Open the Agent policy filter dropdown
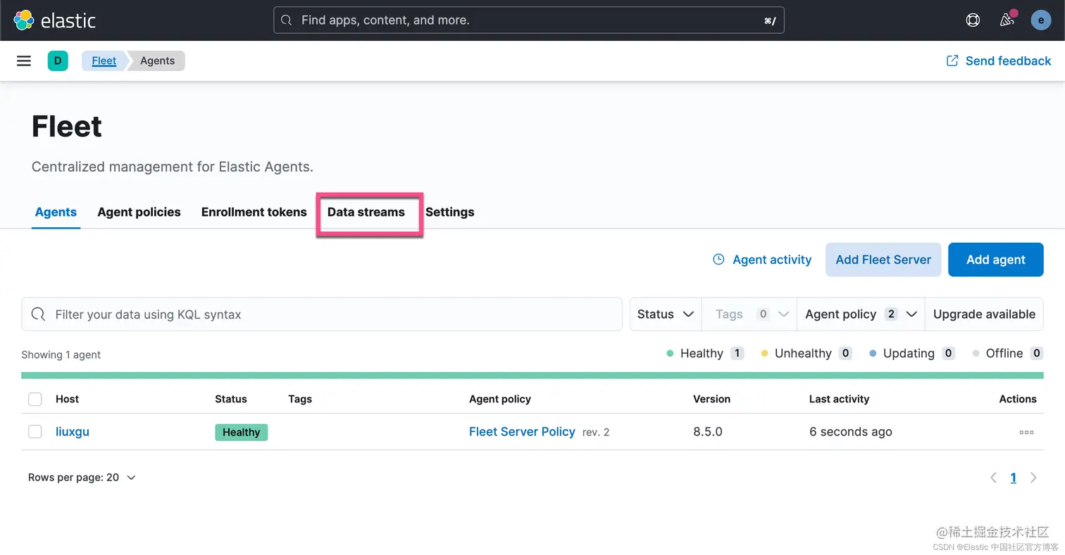 pyautogui.click(x=861, y=314)
